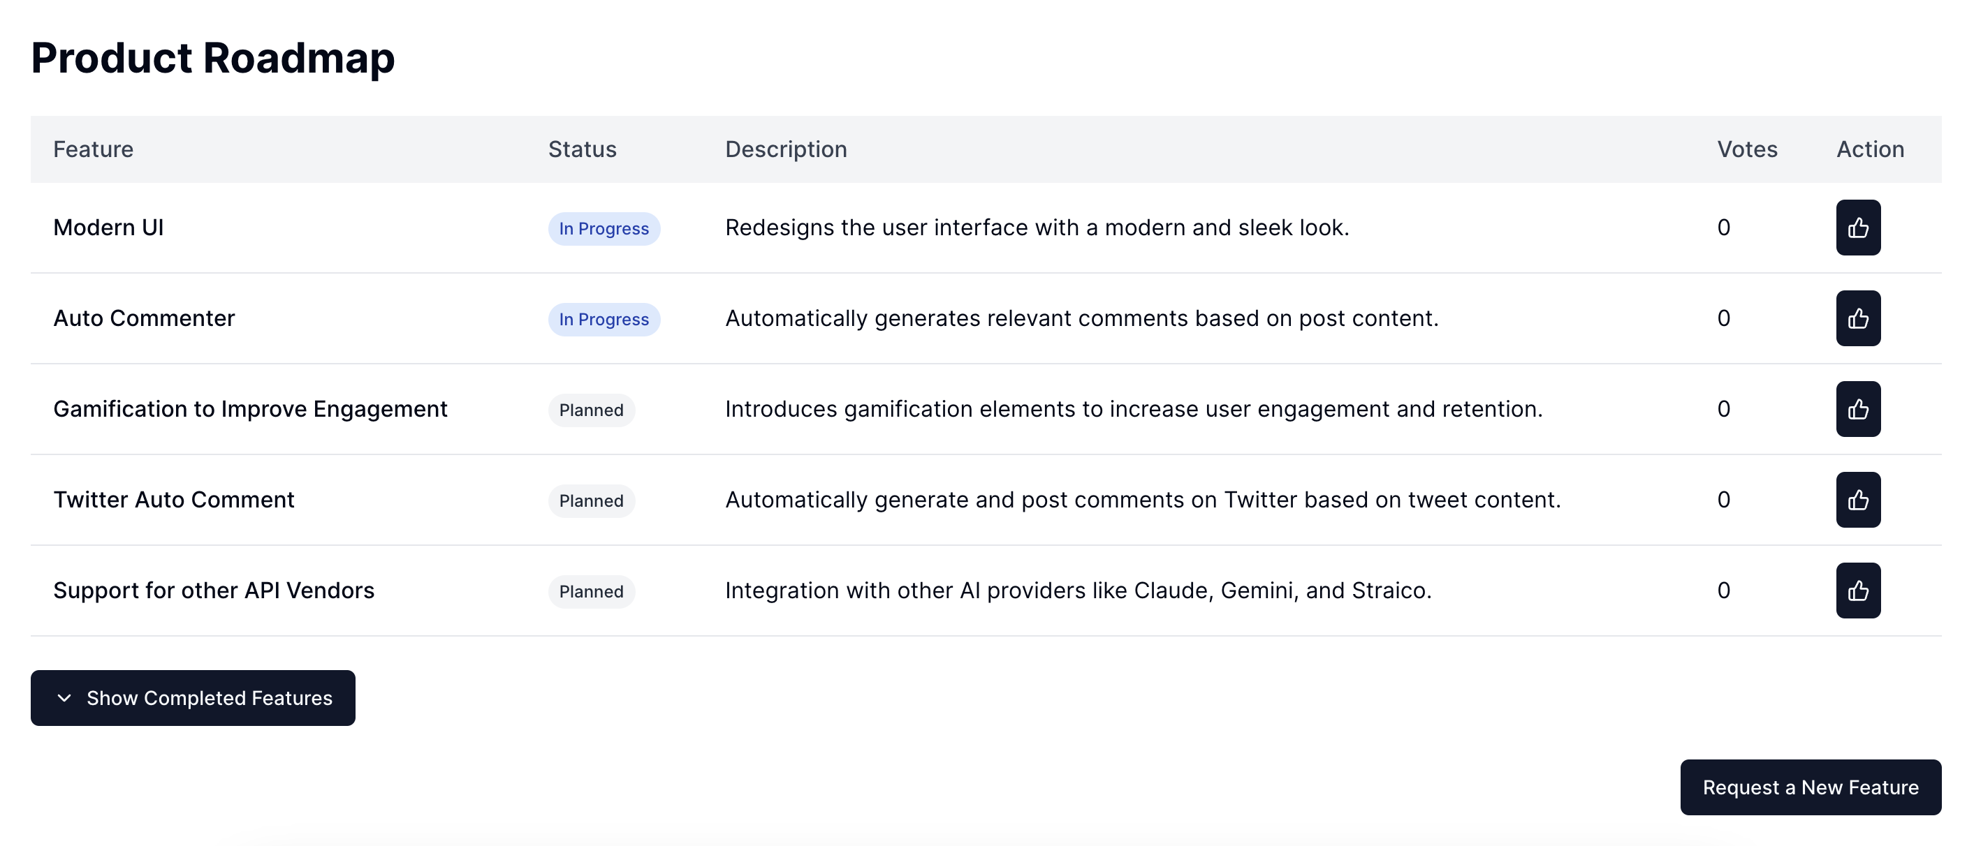Click the Planned badge for Gamification row

coord(591,410)
